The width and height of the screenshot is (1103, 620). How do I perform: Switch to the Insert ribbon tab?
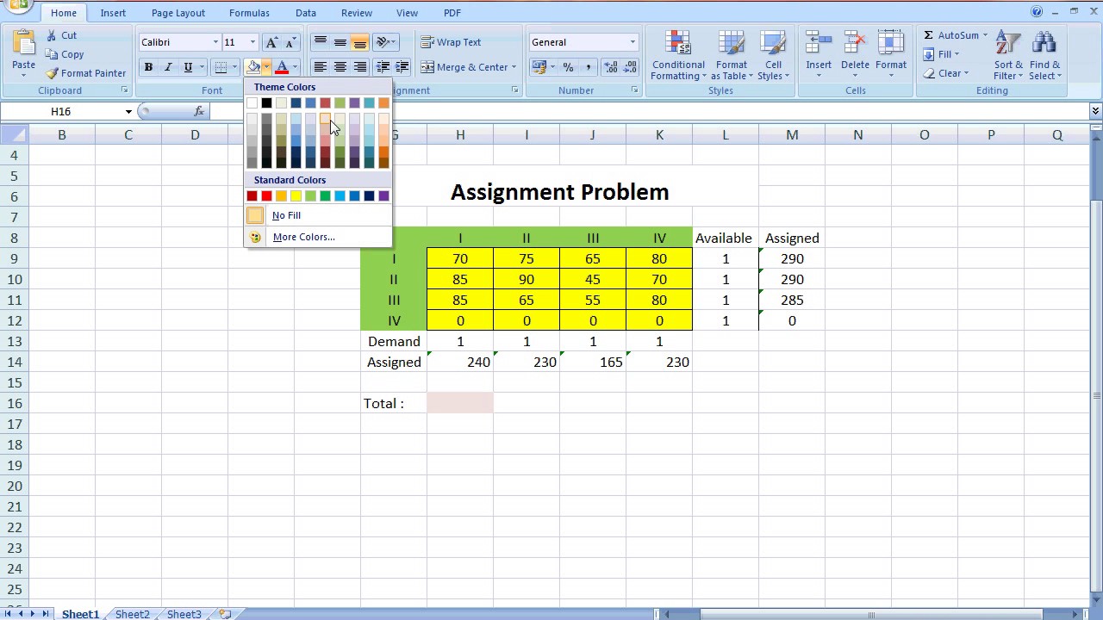click(x=113, y=13)
